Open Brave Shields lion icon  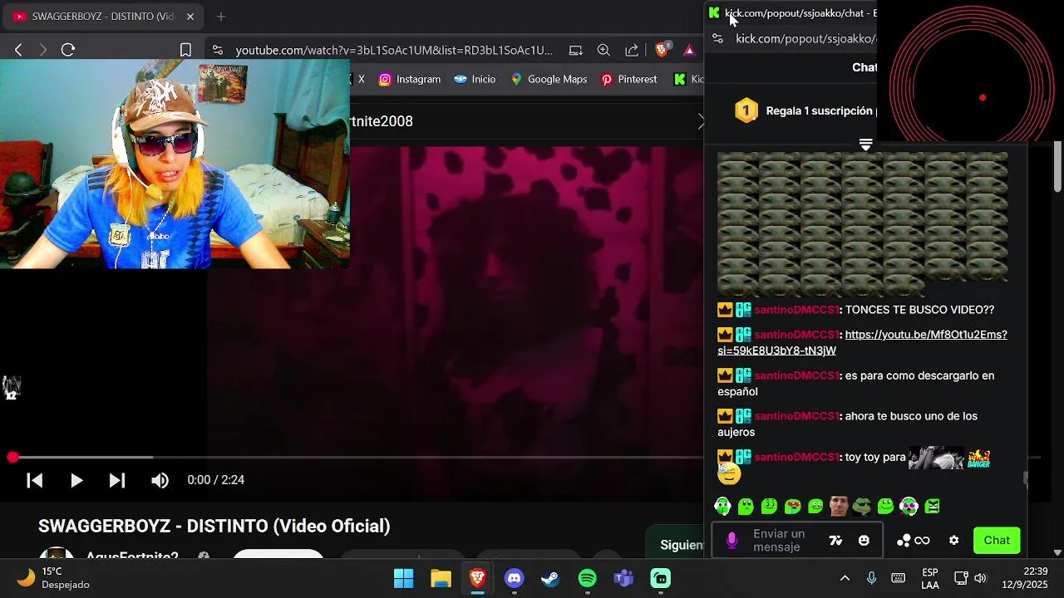tap(663, 50)
